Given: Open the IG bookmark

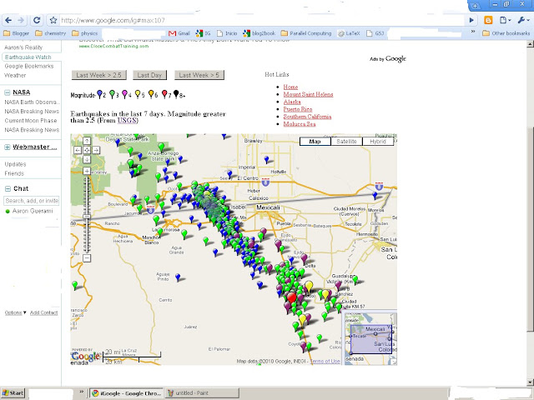Looking at the screenshot, I should [203, 33].
